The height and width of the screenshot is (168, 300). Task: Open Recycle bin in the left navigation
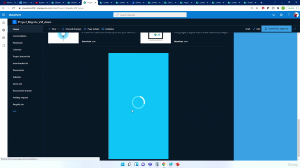point(18,105)
